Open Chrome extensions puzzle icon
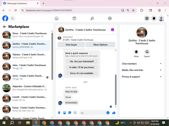The height and width of the screenshot is (126, 169). click(142, 10)
